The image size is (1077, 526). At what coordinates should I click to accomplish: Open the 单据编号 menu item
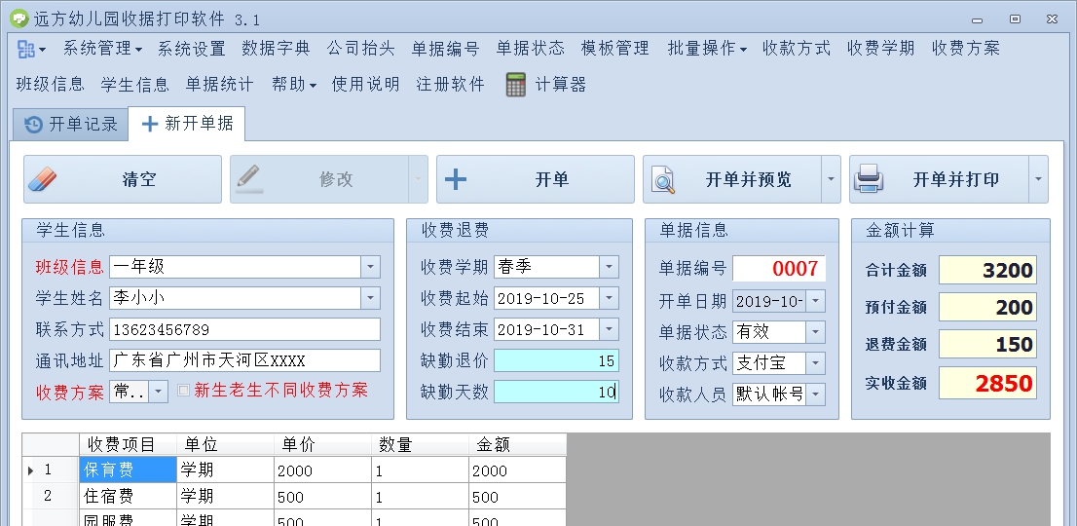pos(445,49)
